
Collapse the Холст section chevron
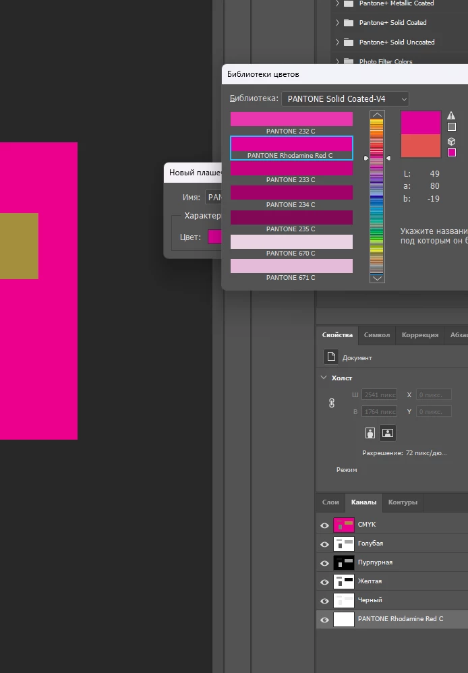[324, 378]
